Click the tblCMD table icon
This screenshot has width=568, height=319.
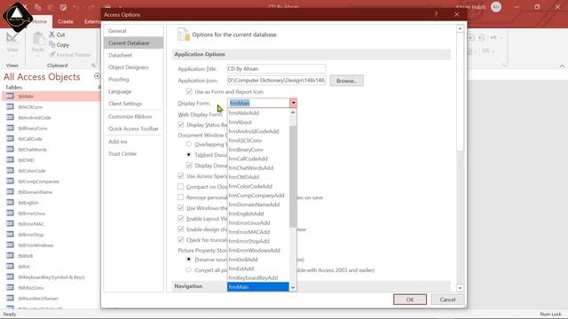(10, 159)
